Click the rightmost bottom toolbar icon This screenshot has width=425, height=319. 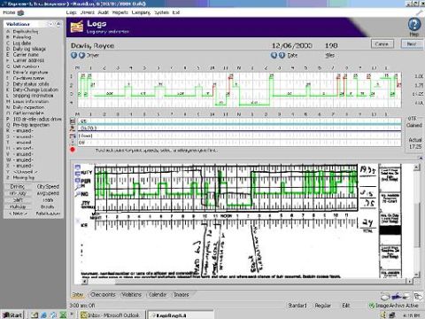click(x=418, y=295)
